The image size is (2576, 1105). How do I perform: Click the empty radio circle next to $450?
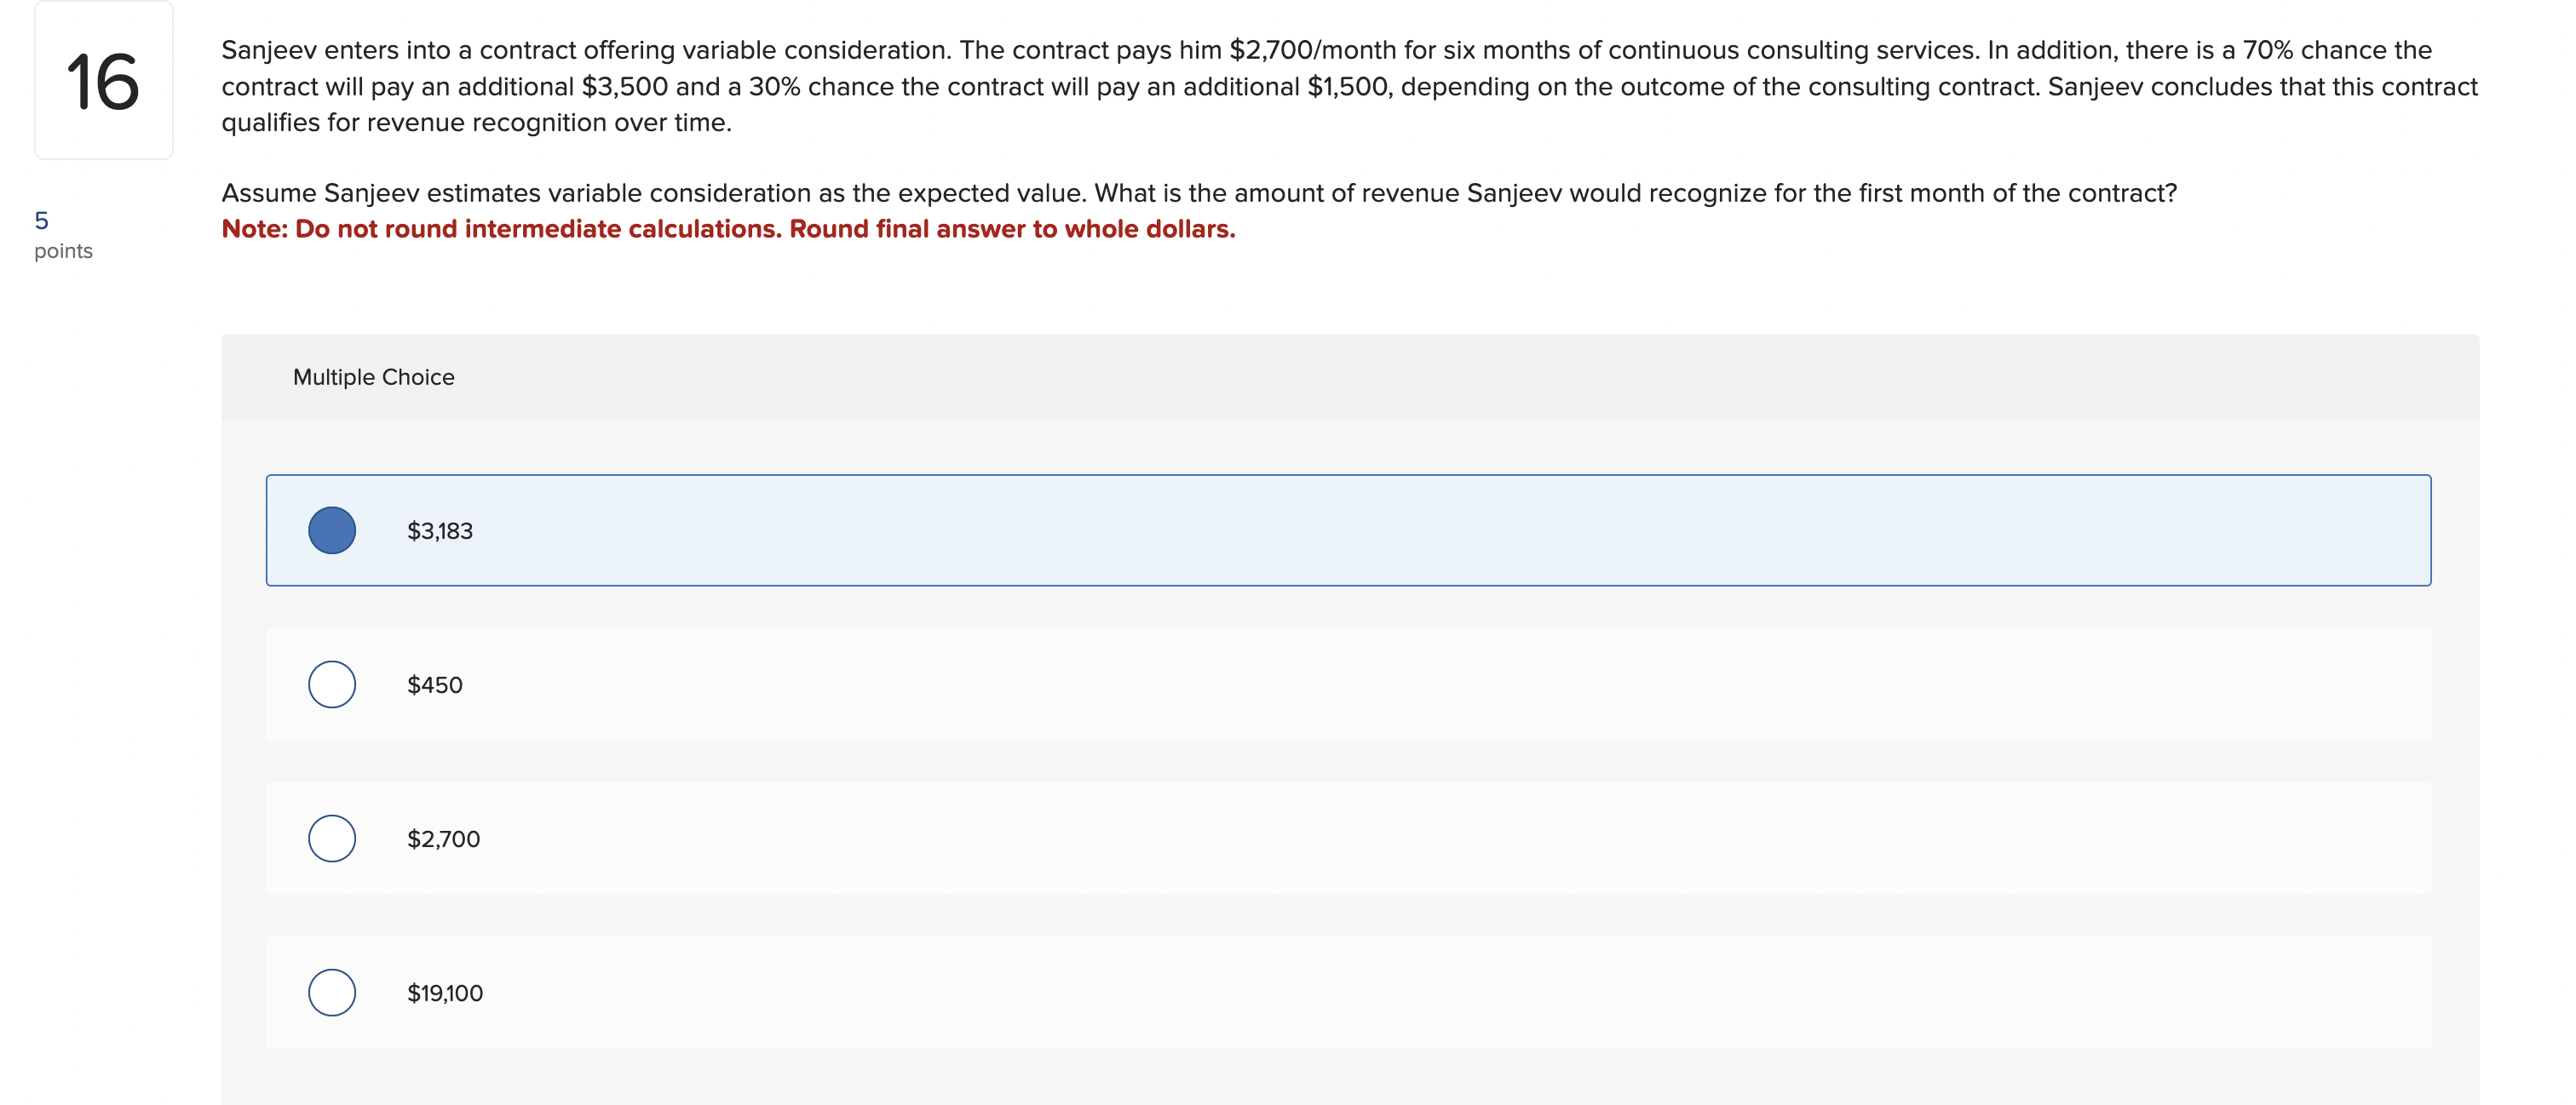click(331, 684)
